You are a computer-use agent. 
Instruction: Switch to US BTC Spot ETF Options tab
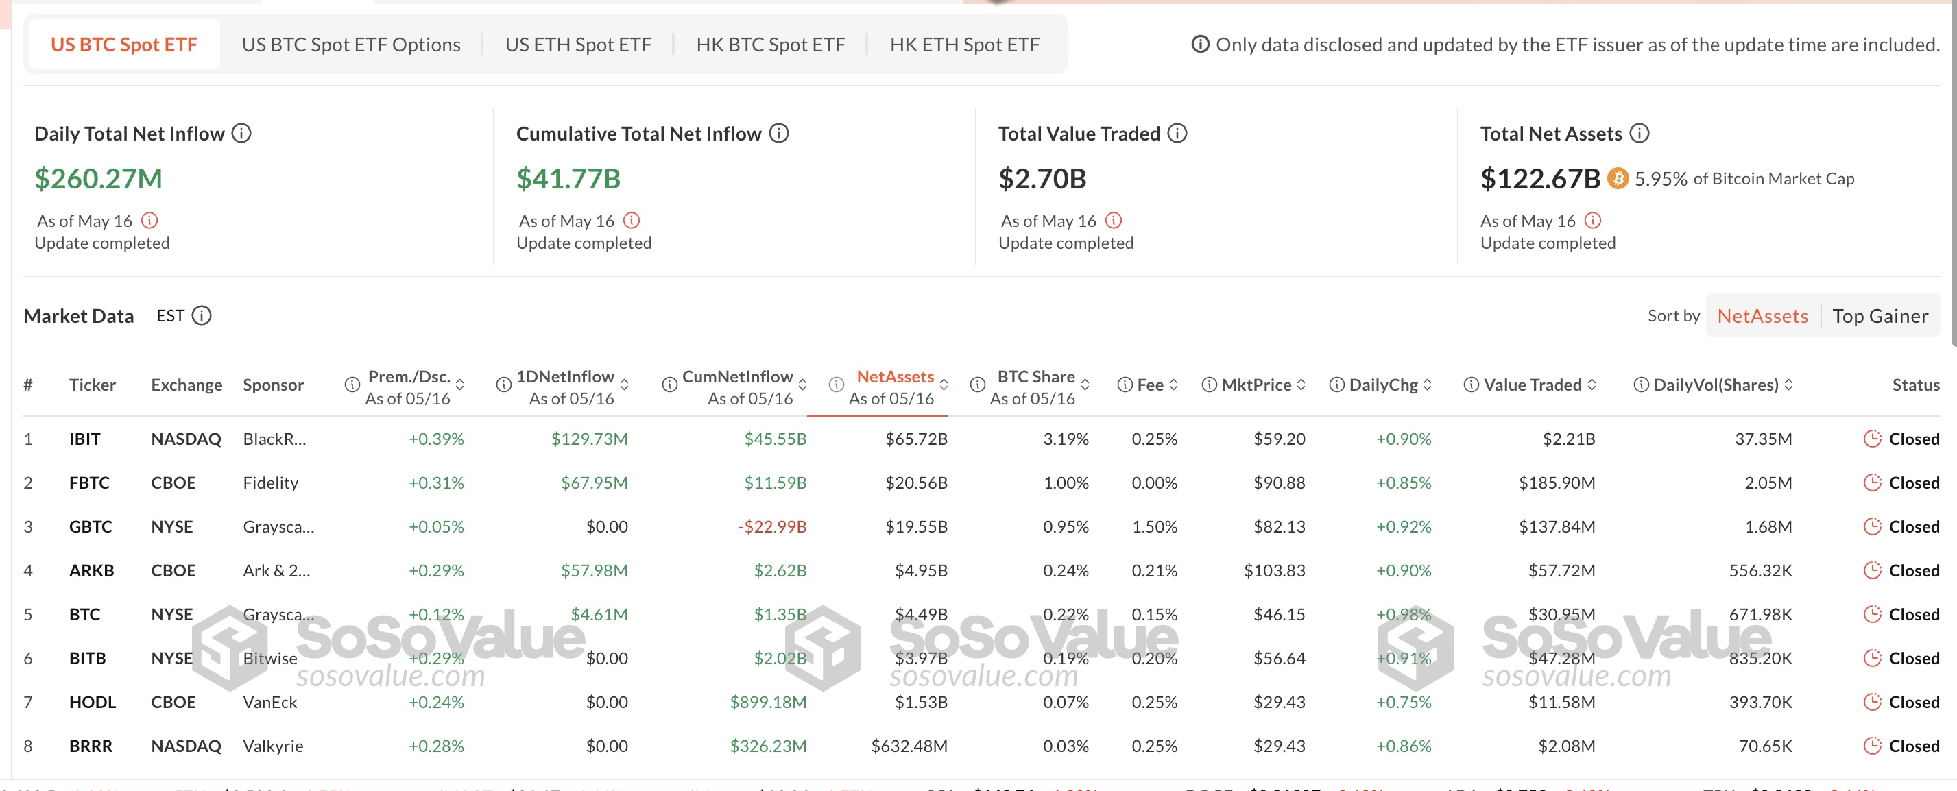[x=351, y=45]
